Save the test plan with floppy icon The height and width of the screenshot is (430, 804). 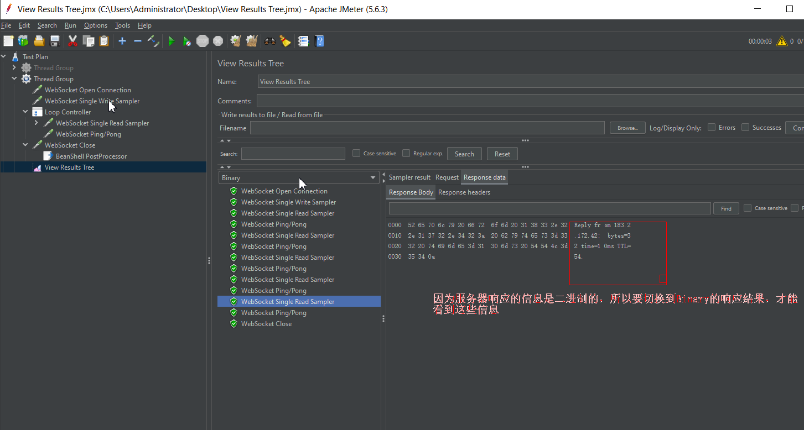click(x=54, y=41)
